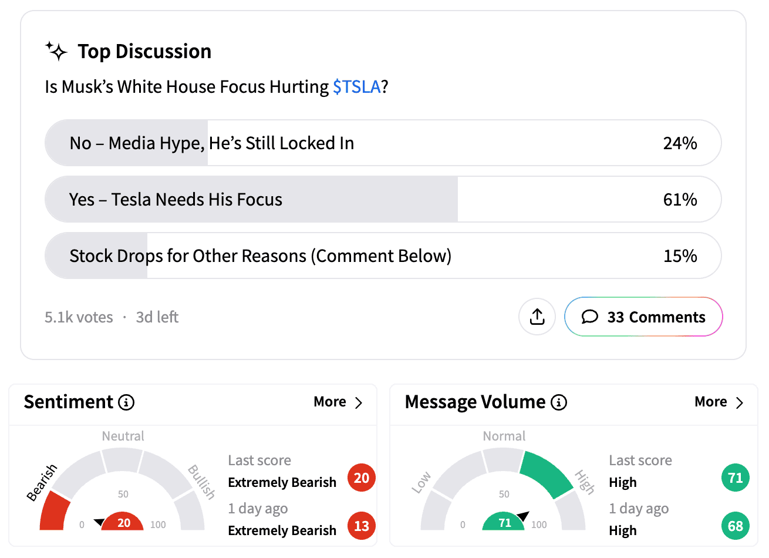The image size is (769, 558).
Task: Vote No – Media Hype option
Action: pyautogui.click(x=383, y=143)
